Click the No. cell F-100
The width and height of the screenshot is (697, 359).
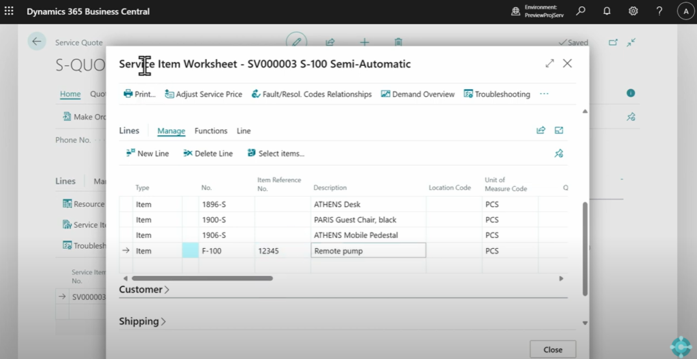(227, 251)
